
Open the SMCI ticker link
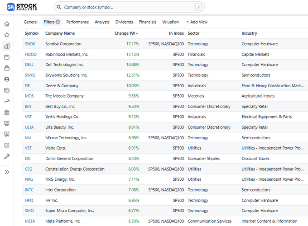pyautogui.click(x=29, y=211)
